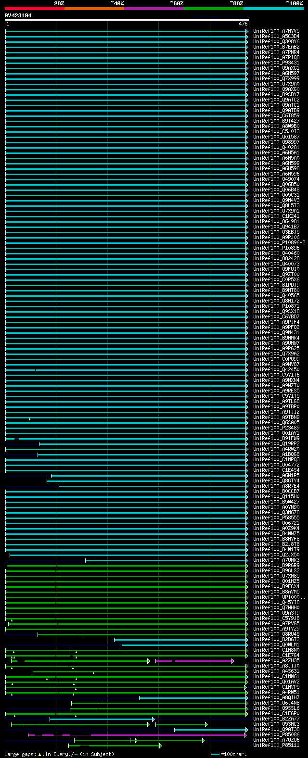The height and width of the screenshot is (758, 308).
Task: Click the cyan ~100% identity legend bar
Action: tap(273, 9)
